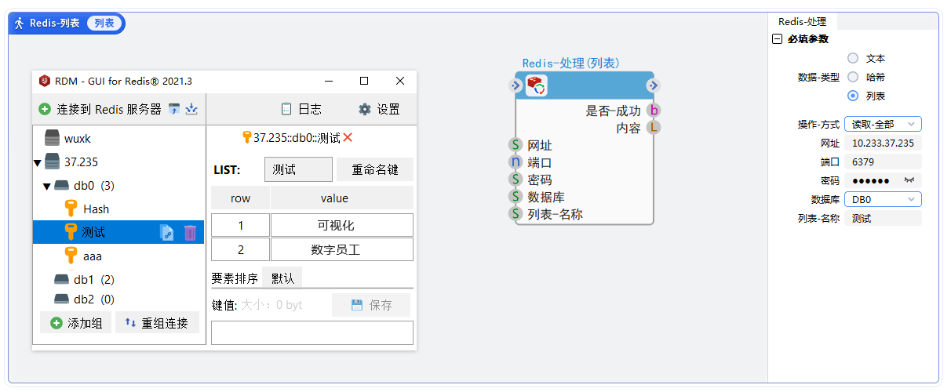Click the disabled 保存 save button
951x392 pixels.
tap(371, 305)
